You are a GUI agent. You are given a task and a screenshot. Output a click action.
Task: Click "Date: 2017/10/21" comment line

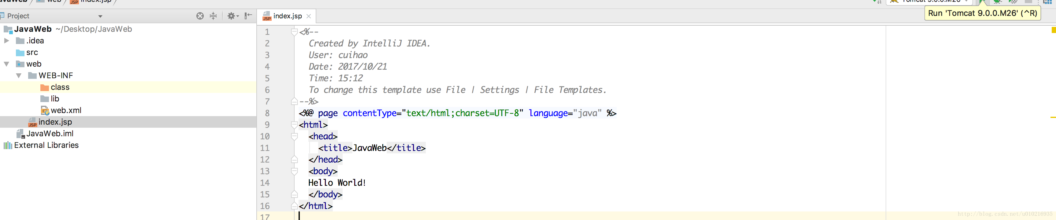pos(348,66)
